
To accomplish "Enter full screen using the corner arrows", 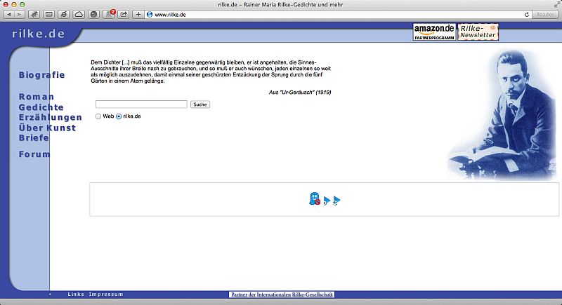I will tap(554, 4).
